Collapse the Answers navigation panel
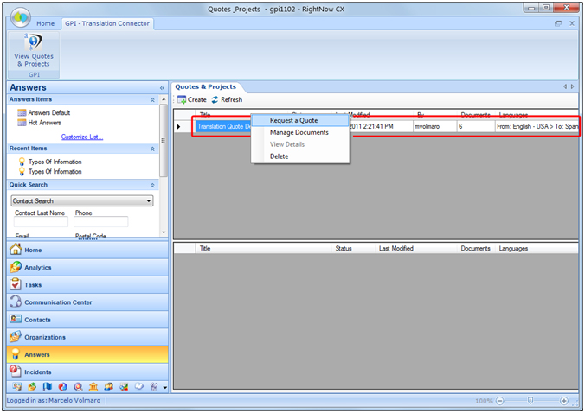Viewport: 585px width, 413px height. pyautogui.click(x=162, y=87)
